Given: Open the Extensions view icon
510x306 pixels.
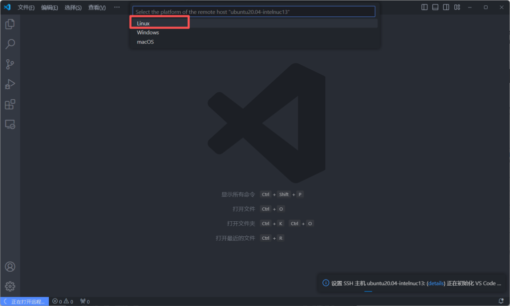Looking at the screenshot, I should click(10, 104).
